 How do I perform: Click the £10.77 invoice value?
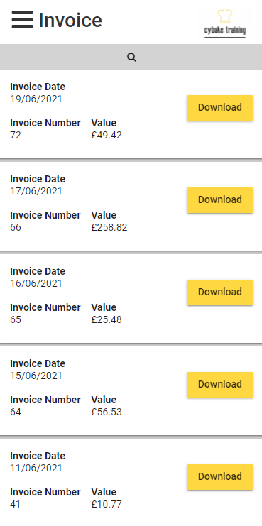[107, 505]
